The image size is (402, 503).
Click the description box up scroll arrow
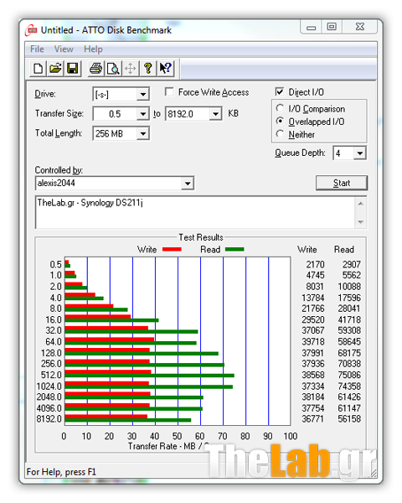[361, 204]
